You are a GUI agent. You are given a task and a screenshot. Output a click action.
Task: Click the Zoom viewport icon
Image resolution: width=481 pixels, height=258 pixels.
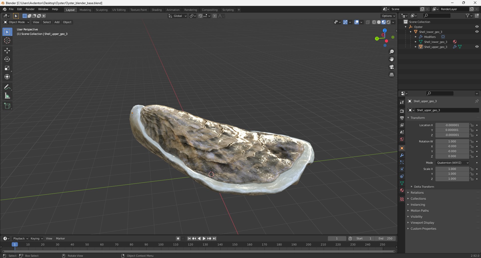pos(392,51)
